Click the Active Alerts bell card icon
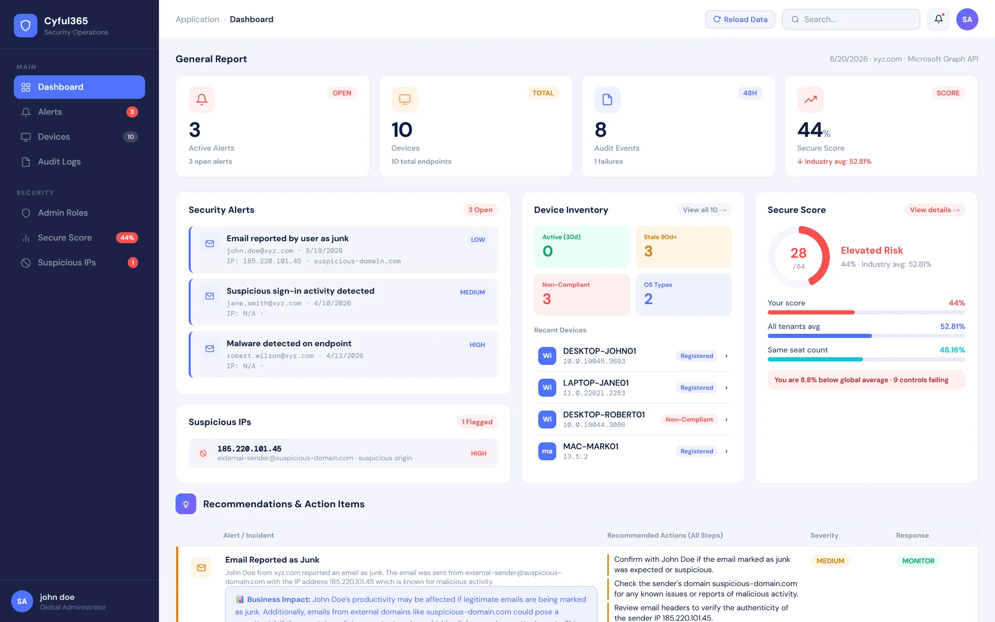Screen dimensions: 995x622 point(202,100)
